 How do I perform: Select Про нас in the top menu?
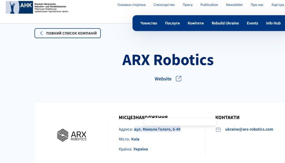coord(257,5)
